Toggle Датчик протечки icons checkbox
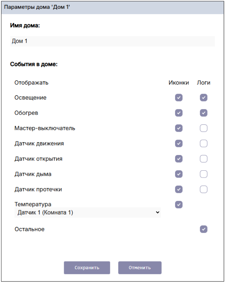 click(178, 189)
